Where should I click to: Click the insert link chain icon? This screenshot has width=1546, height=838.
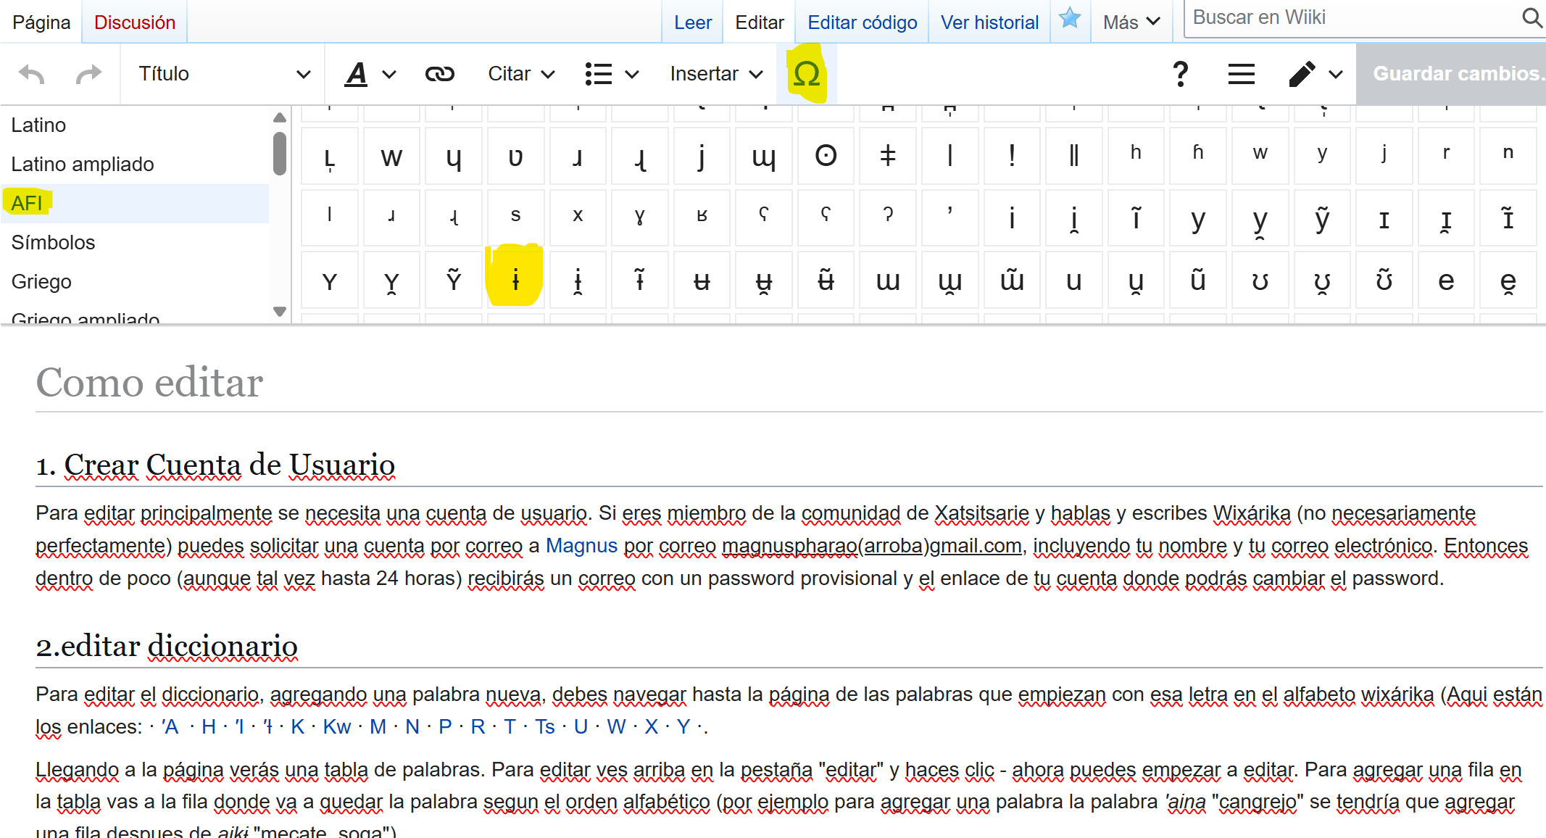[x=439, y=74]
